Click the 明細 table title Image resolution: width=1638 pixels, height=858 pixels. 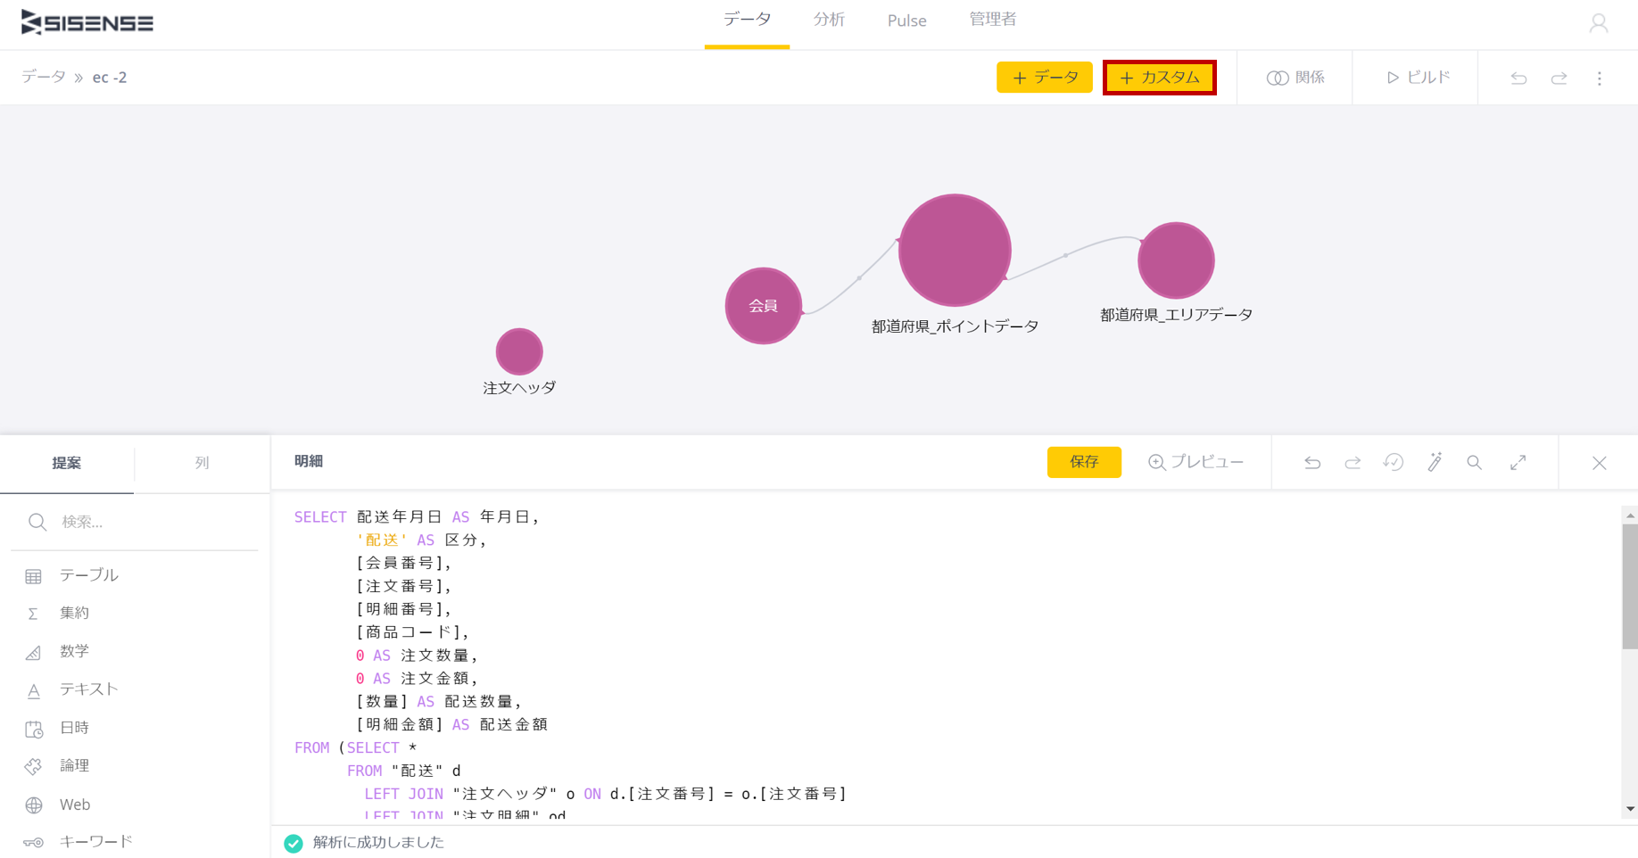(x=309, y=461)
